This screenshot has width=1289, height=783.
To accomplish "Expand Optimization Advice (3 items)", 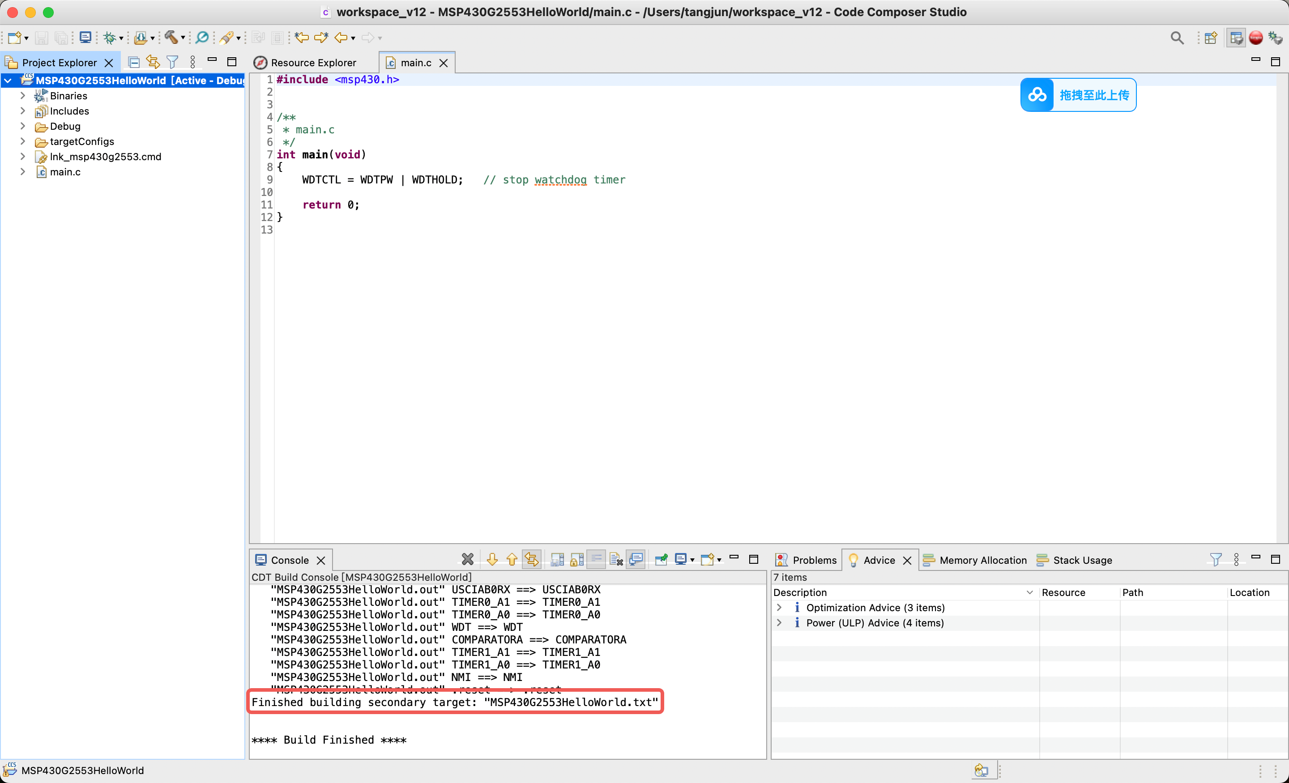I will [x=779, y=607].
